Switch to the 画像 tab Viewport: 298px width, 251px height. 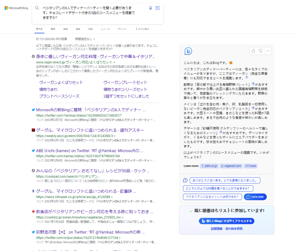65,29
